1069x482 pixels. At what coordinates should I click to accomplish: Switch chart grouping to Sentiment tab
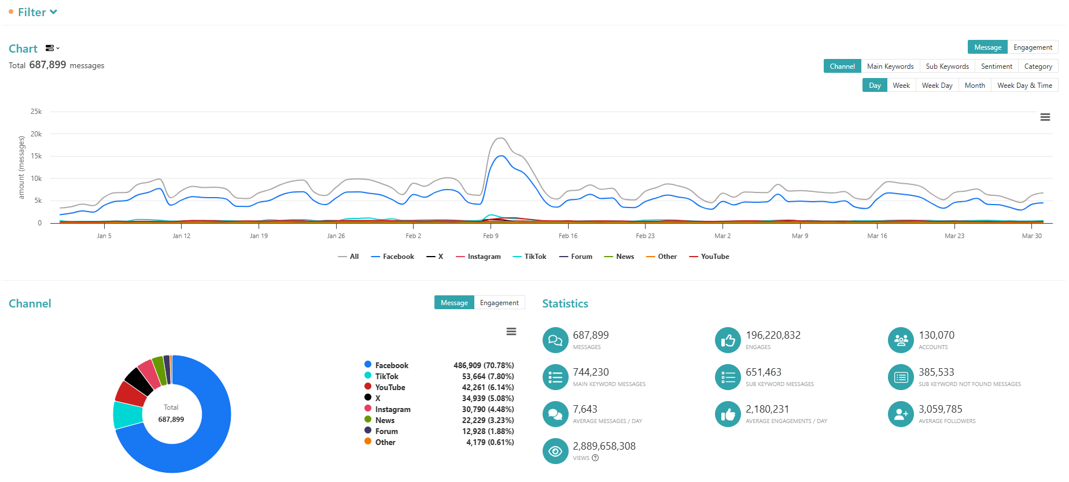point(996,66)
